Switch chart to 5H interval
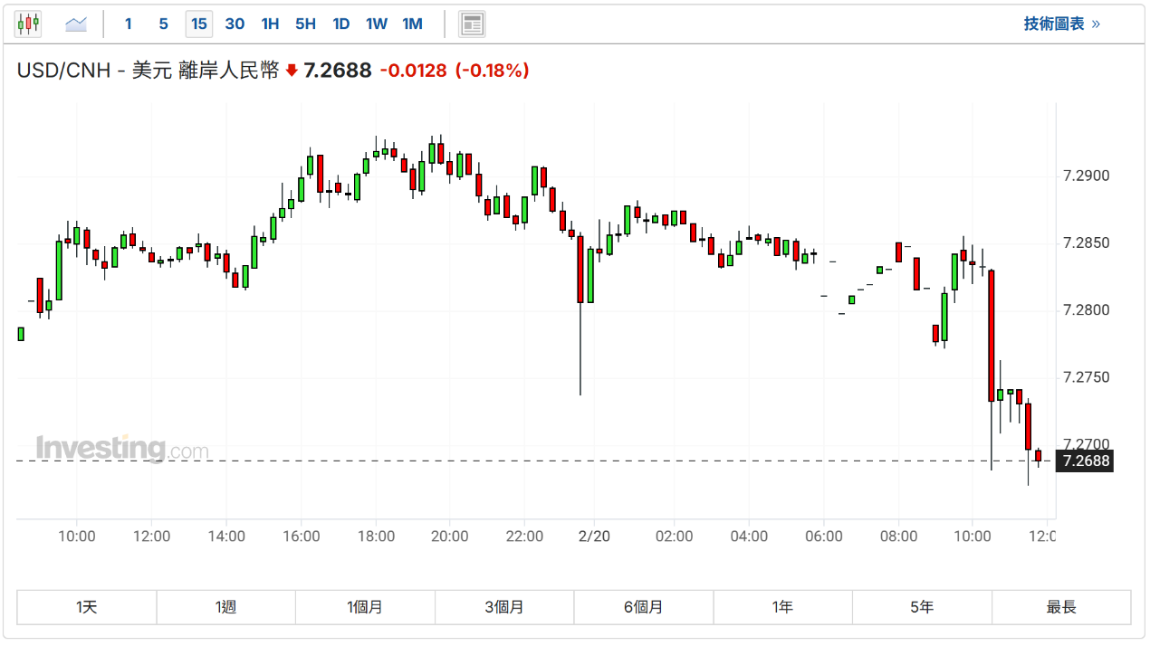Image resolution: width=1150 pixels, height=646 pixels. click(305, 24)
